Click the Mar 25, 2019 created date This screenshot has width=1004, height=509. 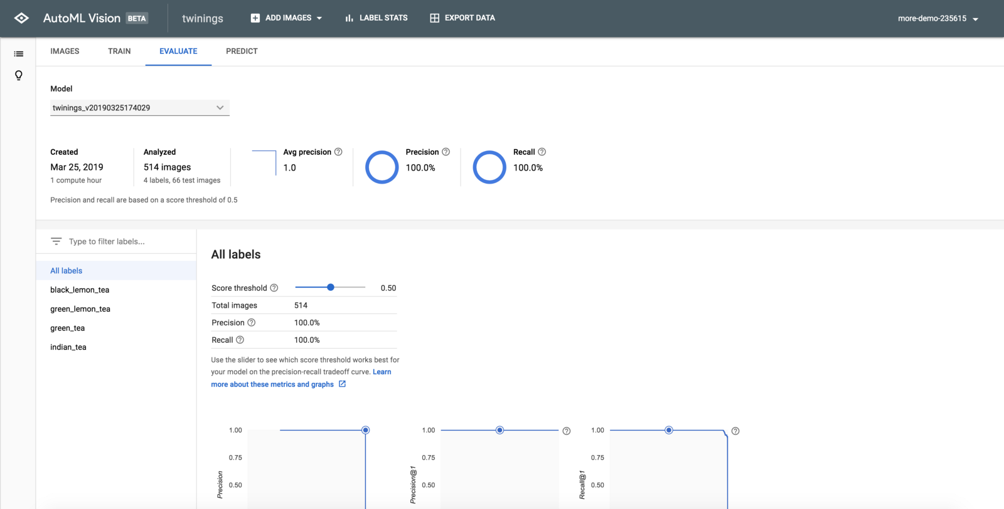pyautogui.click(x=77, y=167)
